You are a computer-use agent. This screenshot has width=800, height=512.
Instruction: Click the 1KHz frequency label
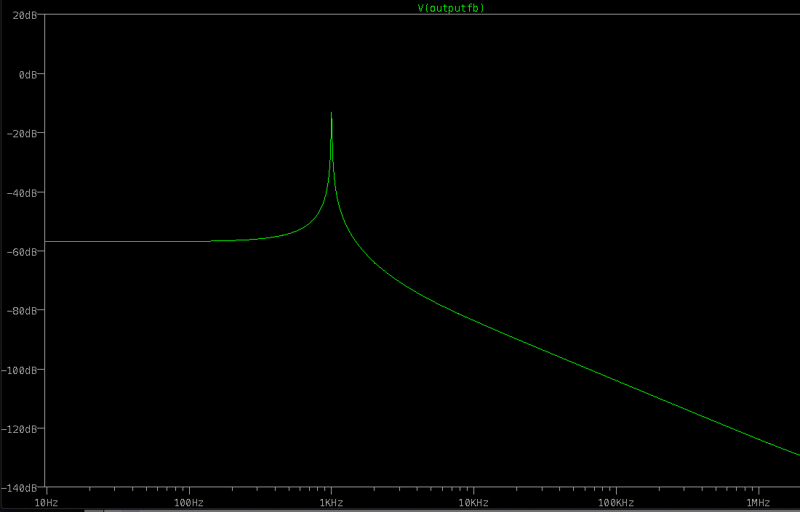point(331,503)
